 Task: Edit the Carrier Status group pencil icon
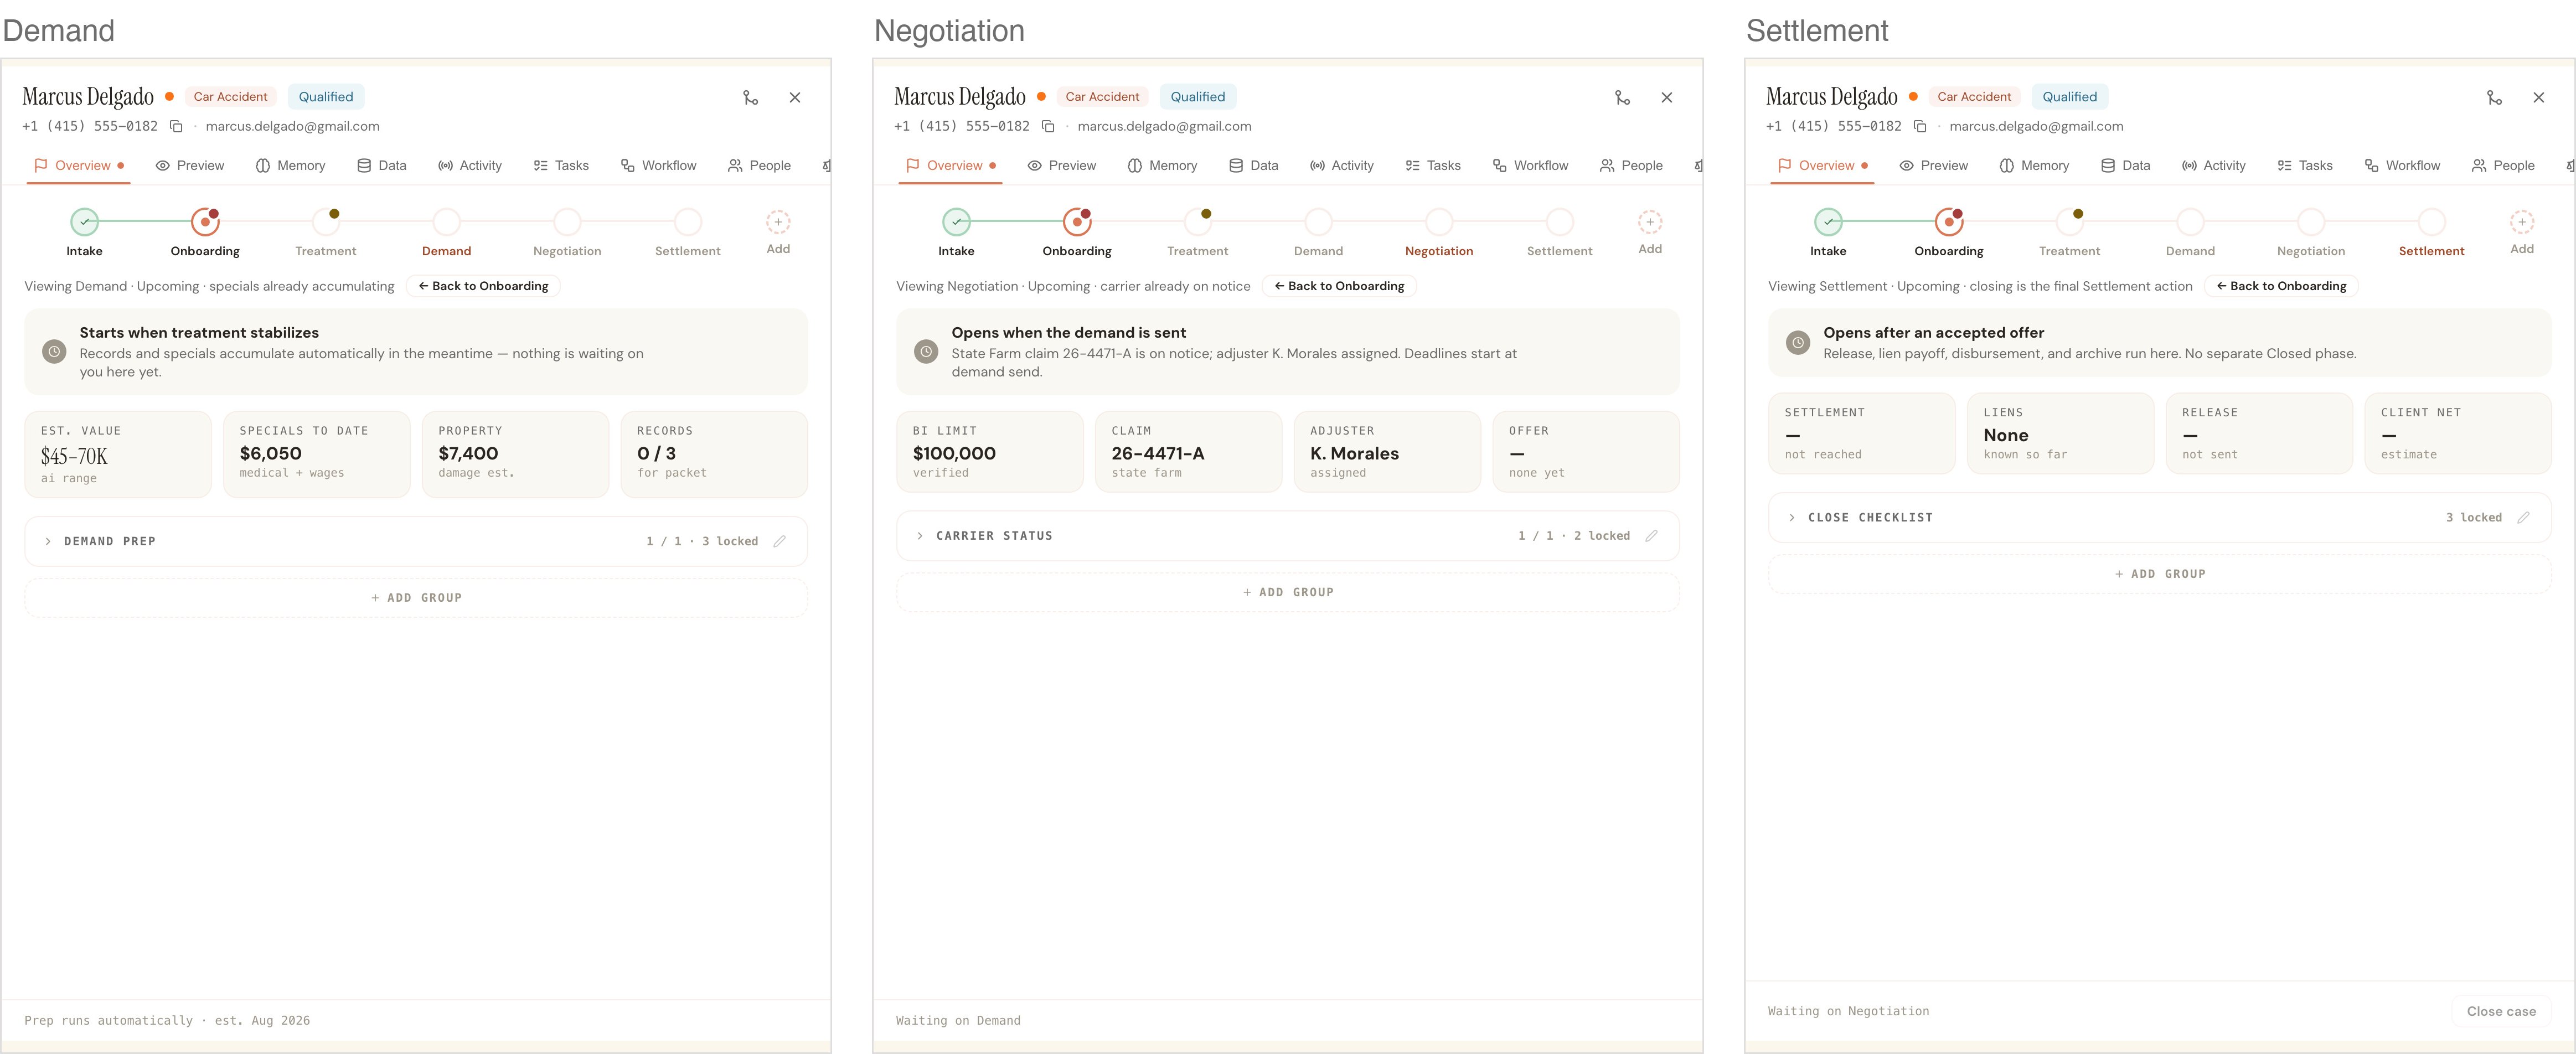point(1652,536)
